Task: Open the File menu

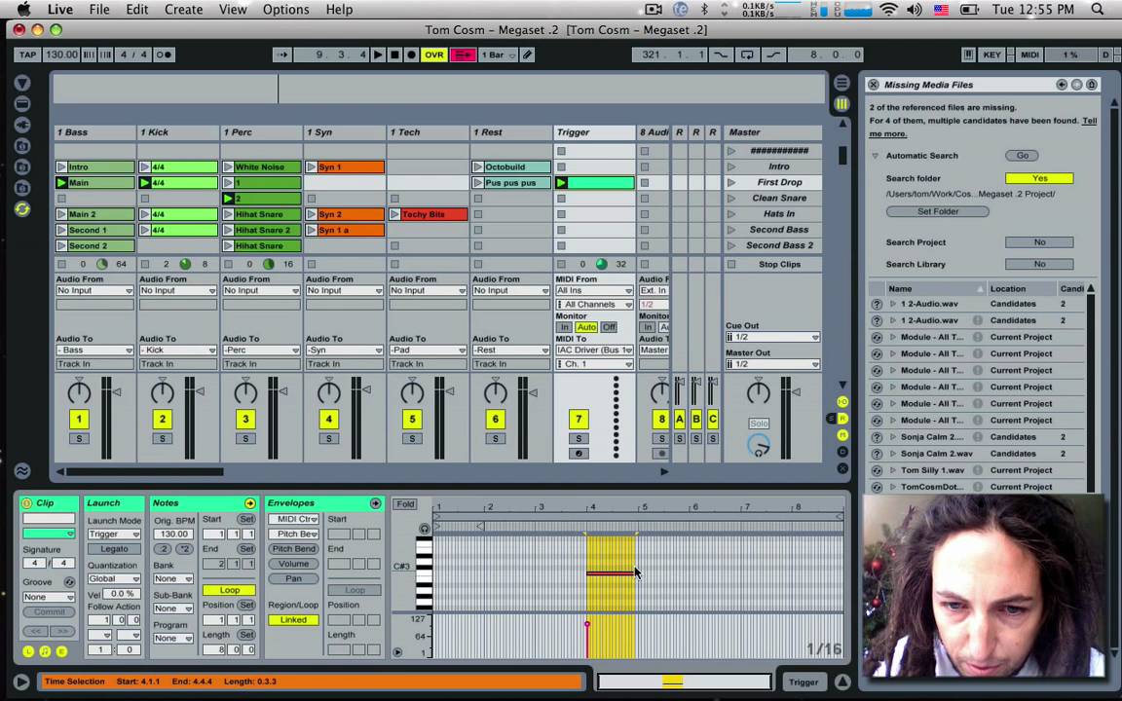Action: pyautogui.click(x=98, y=10)
